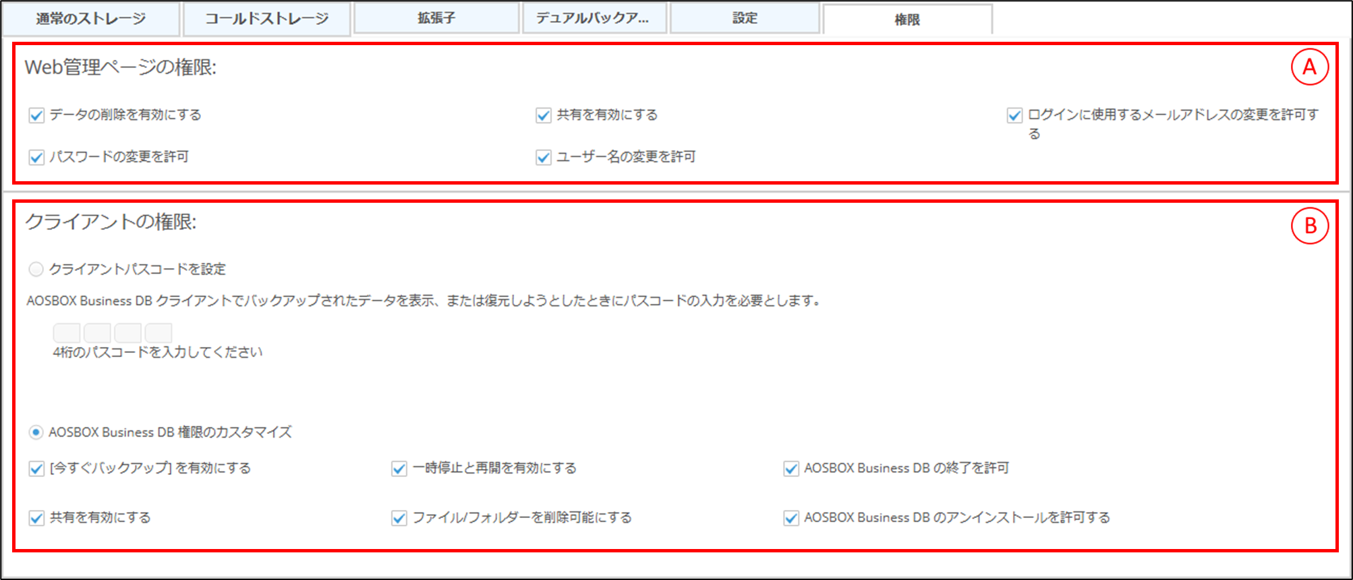1353x580 pixels.
Task: Select the 権限 tab
Action: pos(907,20)
